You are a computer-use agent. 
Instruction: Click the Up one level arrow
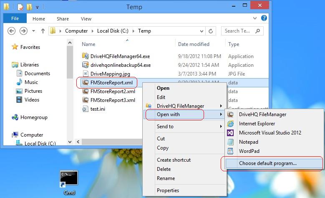(43, 31)
